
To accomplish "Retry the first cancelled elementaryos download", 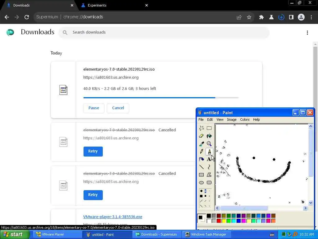I will pyautogui.click(x=93, y=152).
